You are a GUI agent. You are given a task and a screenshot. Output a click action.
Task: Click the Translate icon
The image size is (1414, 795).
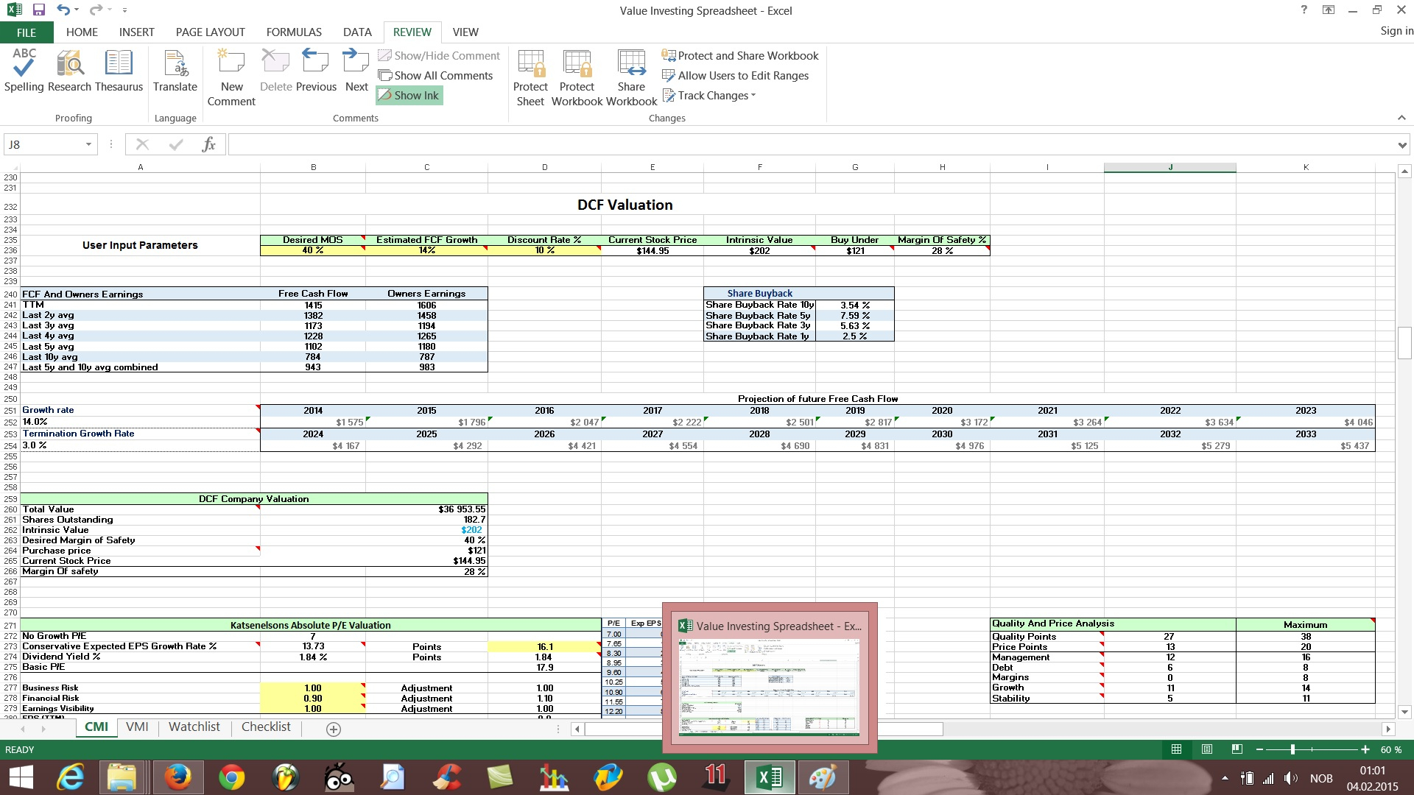point(175,71)
